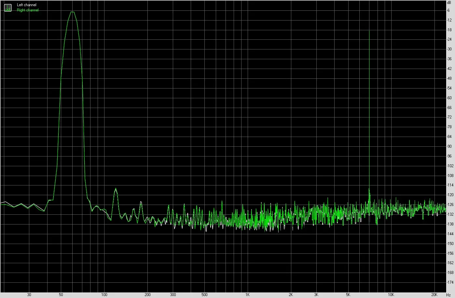This screenshot has height=298, width=455.
Task: Click the -24 dB axis value
Action: pos(449,40)
